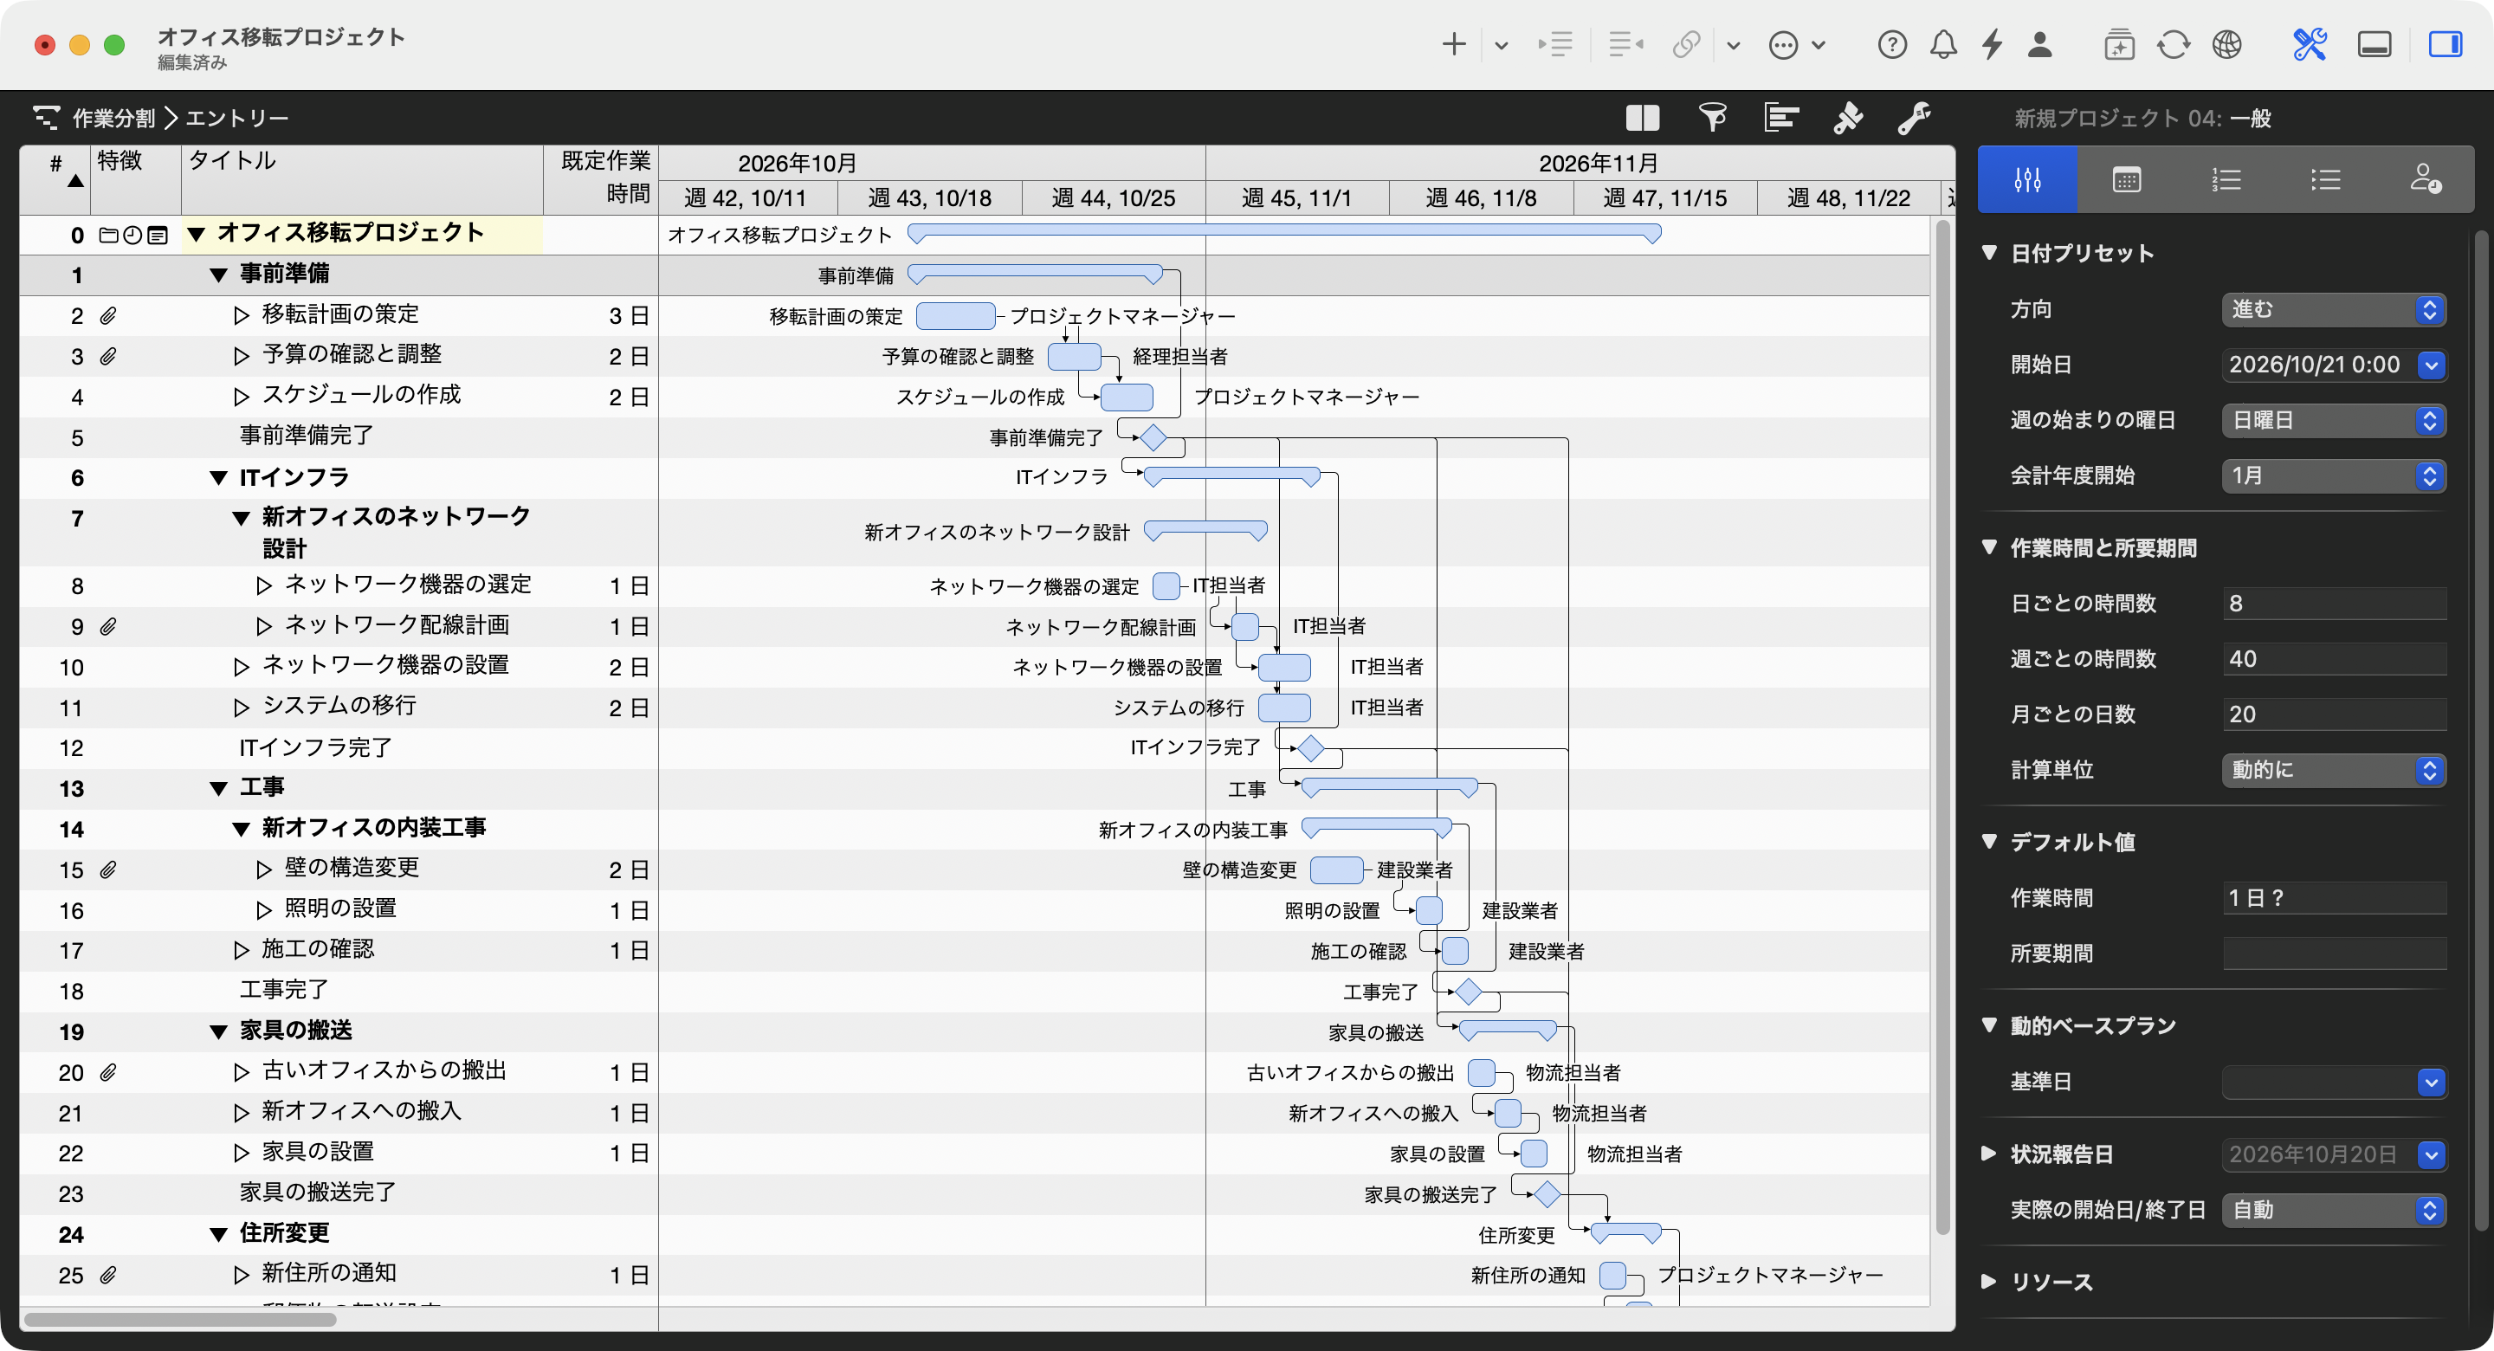
Task: Toggle the bottom panel icon
Action: pos(2374,44)
